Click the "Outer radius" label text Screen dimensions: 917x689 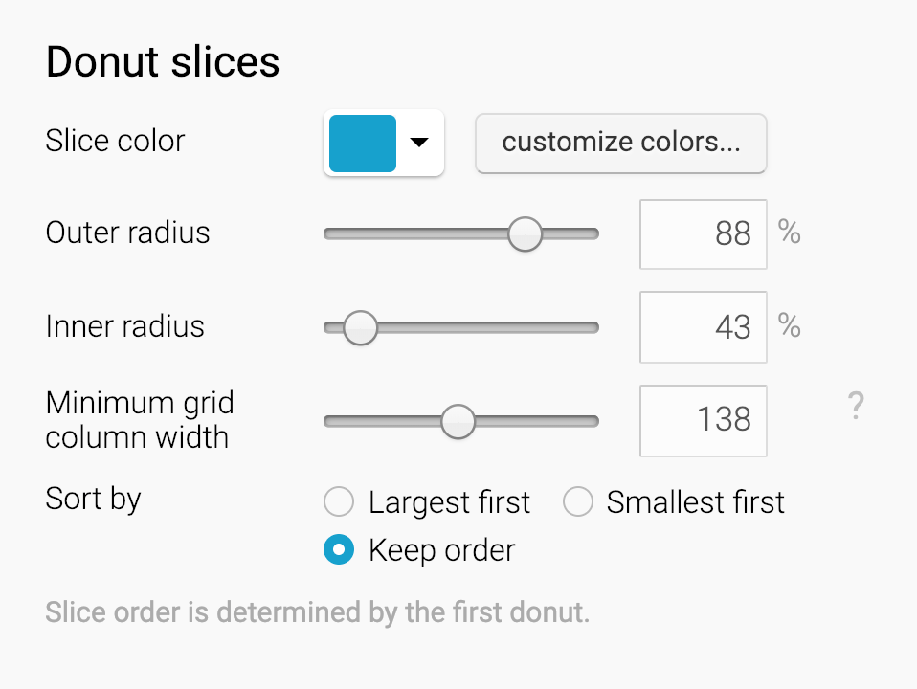tap(127, 233)
